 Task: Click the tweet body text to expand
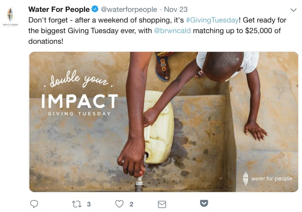tap(157, 31)
